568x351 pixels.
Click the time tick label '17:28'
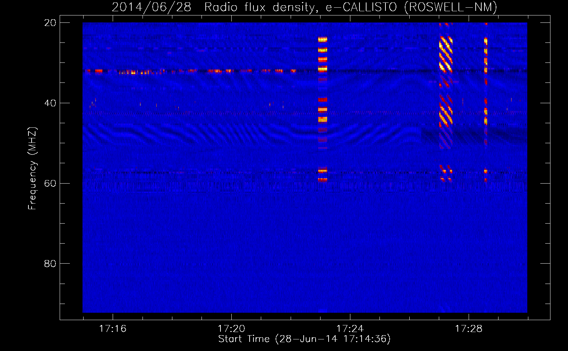pos(469,329)
